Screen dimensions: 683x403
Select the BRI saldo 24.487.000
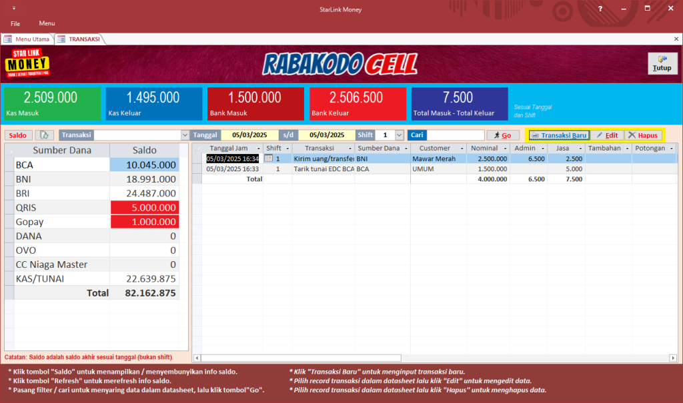[145, 193]
